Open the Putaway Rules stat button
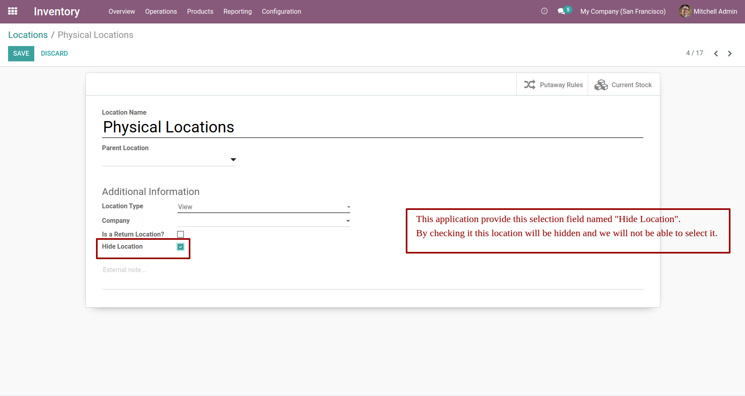Image resolution: width=745 pixels, height=396 pixels. pos(552,84)
